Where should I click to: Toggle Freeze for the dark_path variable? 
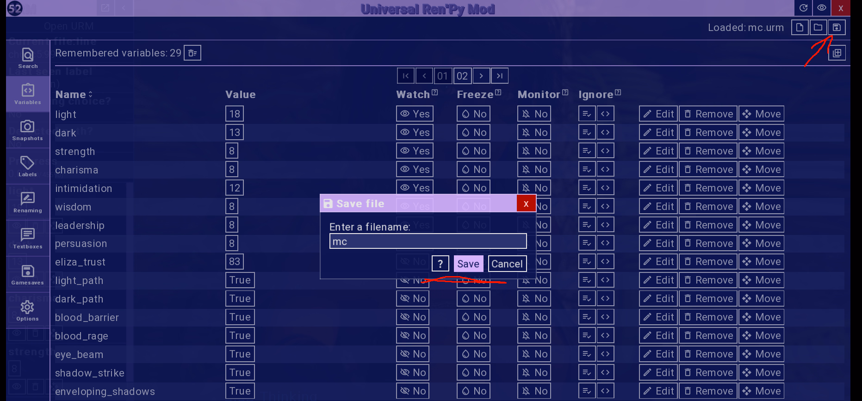(x=474, y=298)
